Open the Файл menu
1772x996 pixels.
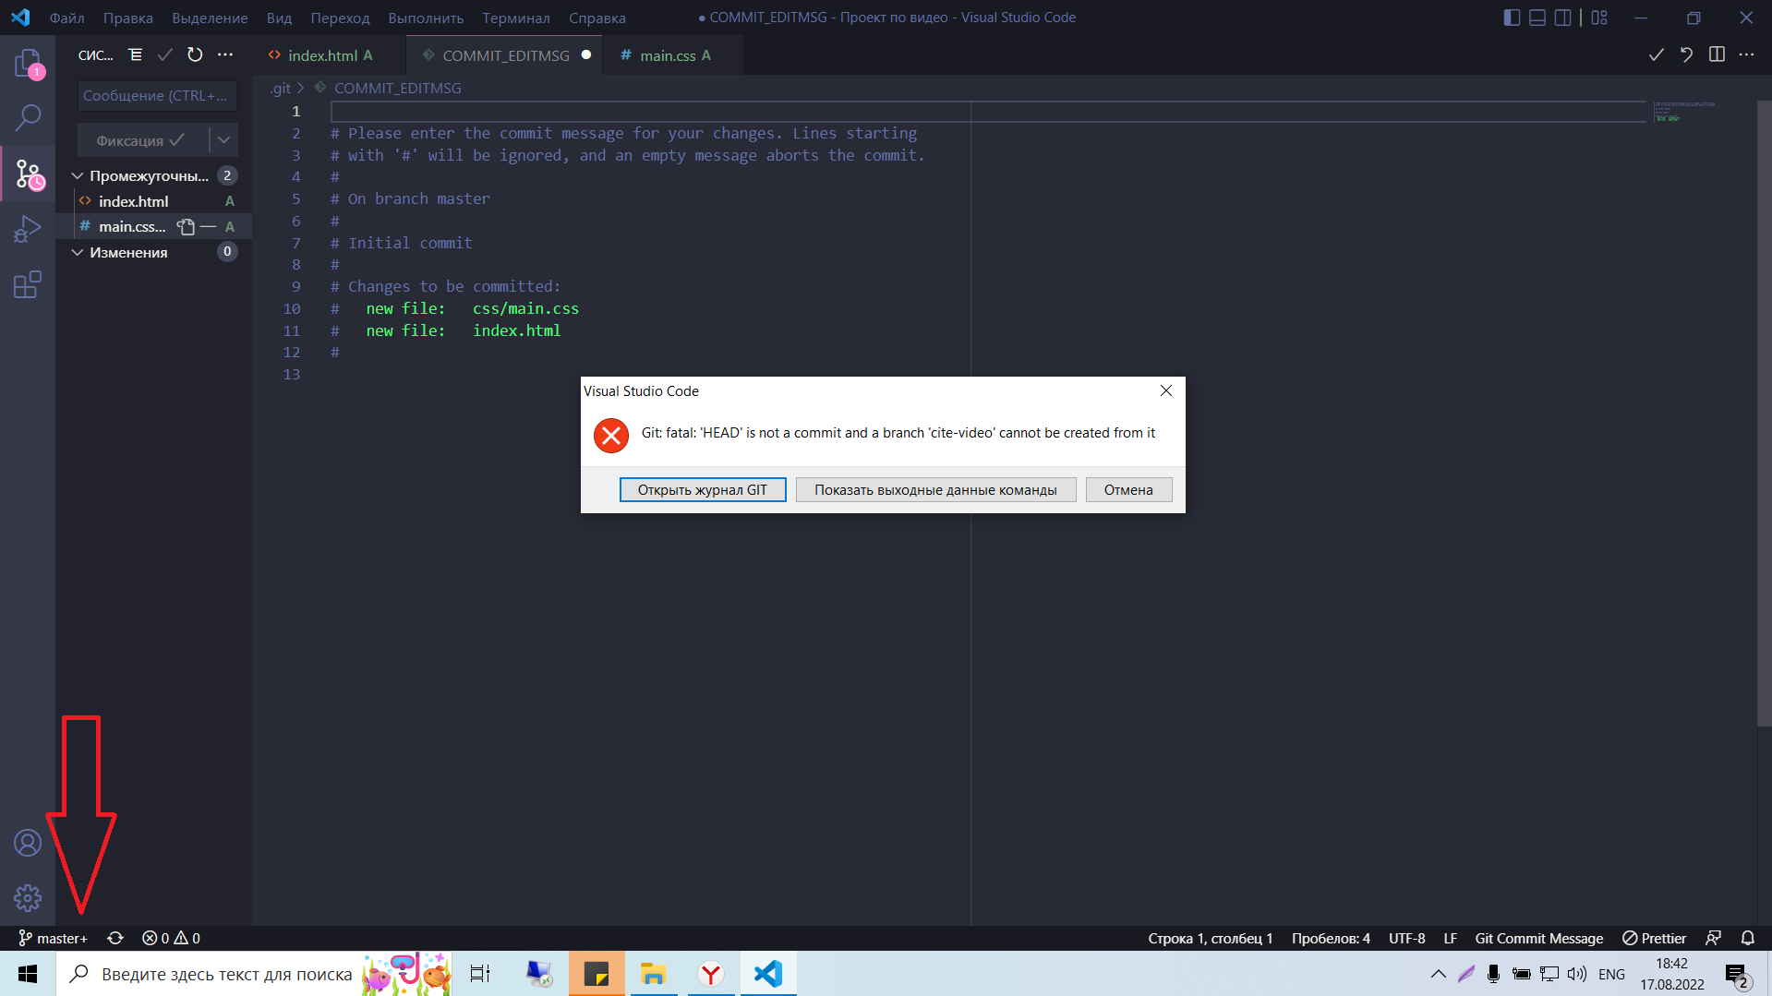pos(66,18)
